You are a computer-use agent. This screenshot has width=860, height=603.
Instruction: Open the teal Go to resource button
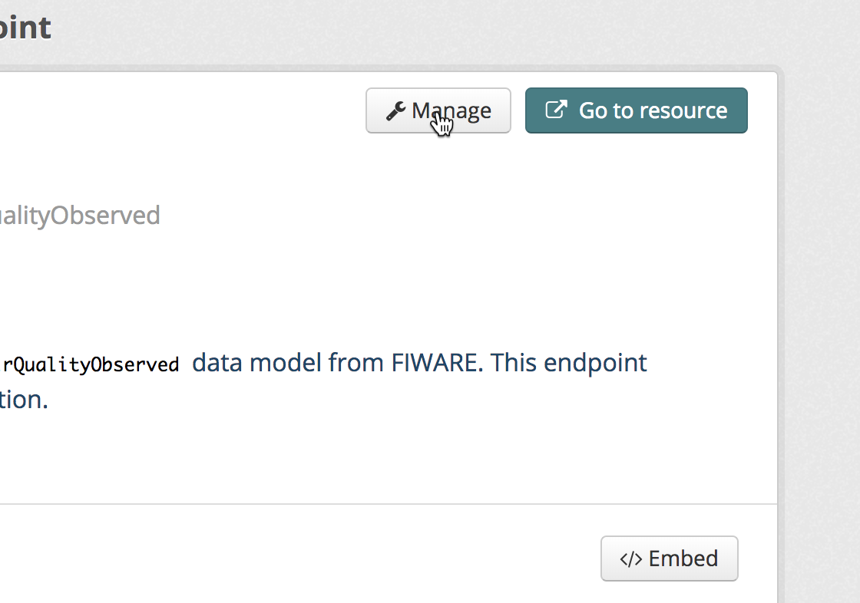(637, 110)
